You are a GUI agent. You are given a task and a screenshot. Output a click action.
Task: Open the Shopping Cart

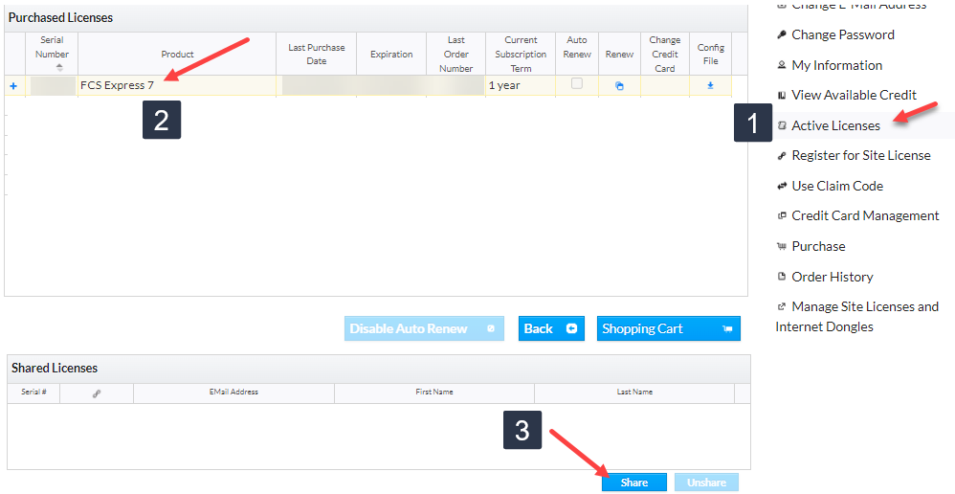pos(668,328)
